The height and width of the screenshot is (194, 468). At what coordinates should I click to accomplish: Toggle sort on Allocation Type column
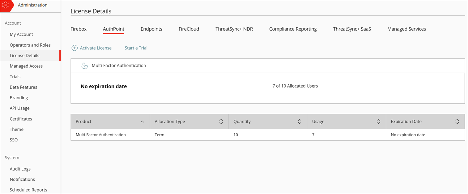(x=221, y=122)
